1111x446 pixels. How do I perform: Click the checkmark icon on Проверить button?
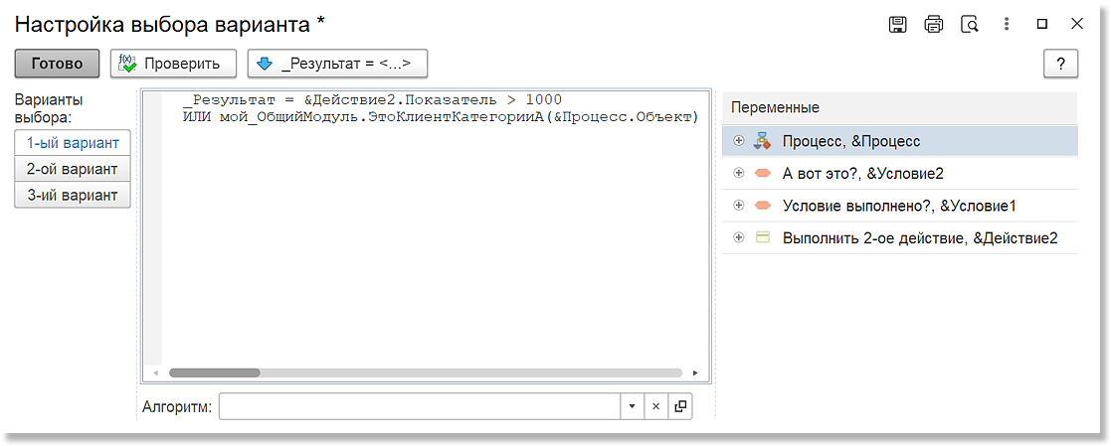point(127,63)
